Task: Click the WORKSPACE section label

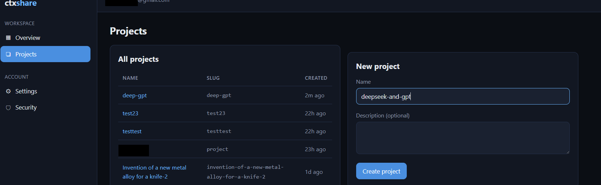Action: click(x=20, y=23)
